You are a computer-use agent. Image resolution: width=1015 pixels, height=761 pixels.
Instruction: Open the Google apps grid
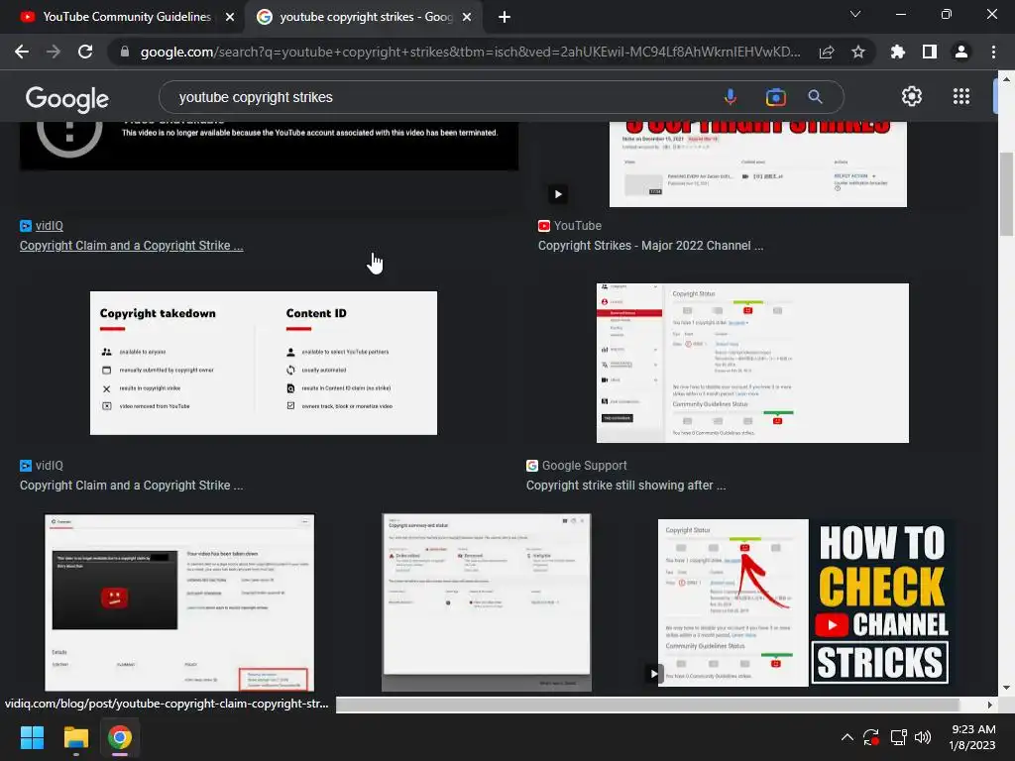pyautogui.click(x=961, y=96)
